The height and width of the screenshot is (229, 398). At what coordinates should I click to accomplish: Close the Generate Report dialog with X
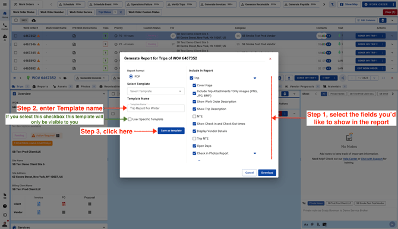(270, 59)
